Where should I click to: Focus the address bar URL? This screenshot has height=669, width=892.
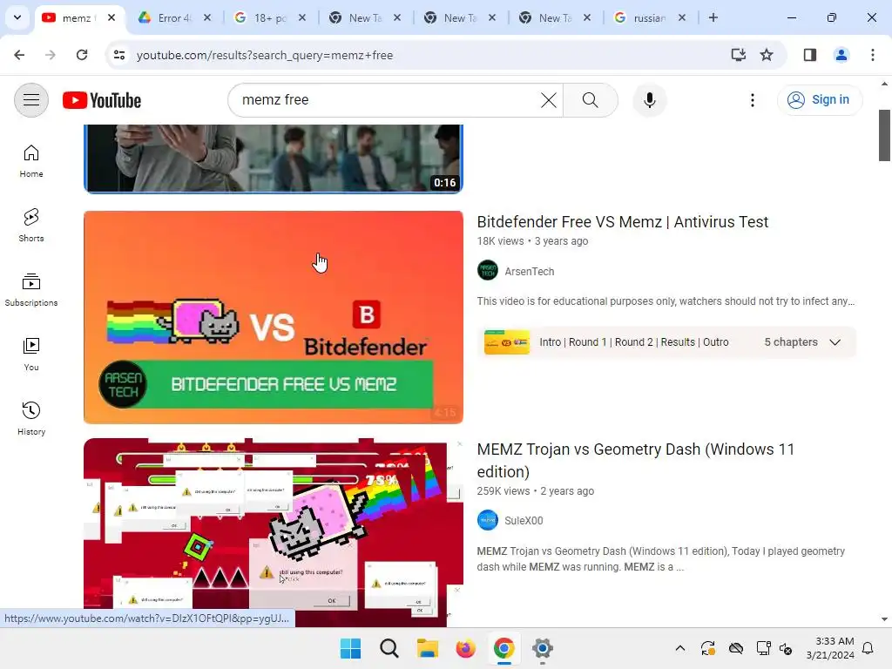coord(265,55)
